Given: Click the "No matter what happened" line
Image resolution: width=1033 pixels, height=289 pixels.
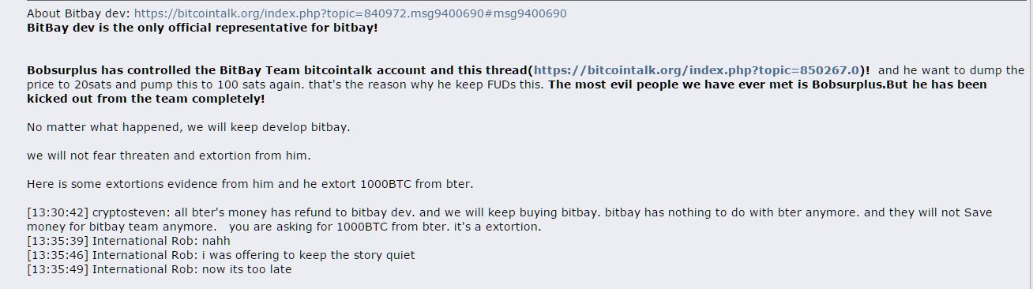Looking at the screenshot, I should [x=188, y=127].
